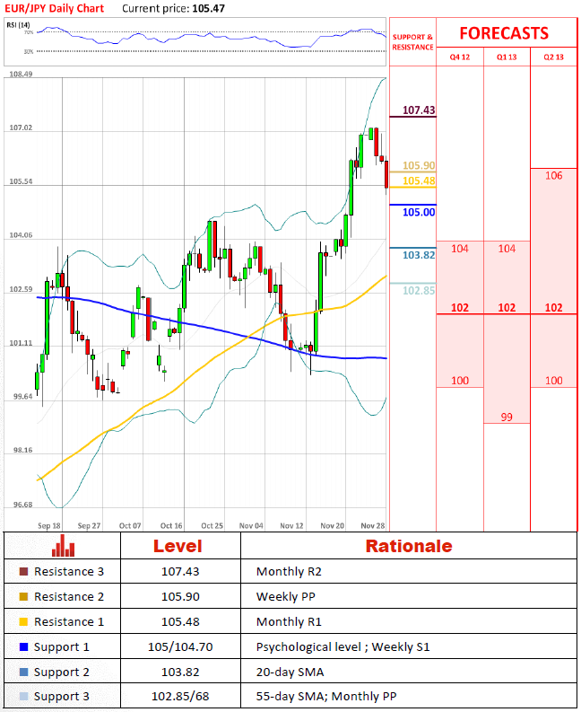Click the 105.48 cell in Level column
The image size is (581, 712).
click(180, 621)
